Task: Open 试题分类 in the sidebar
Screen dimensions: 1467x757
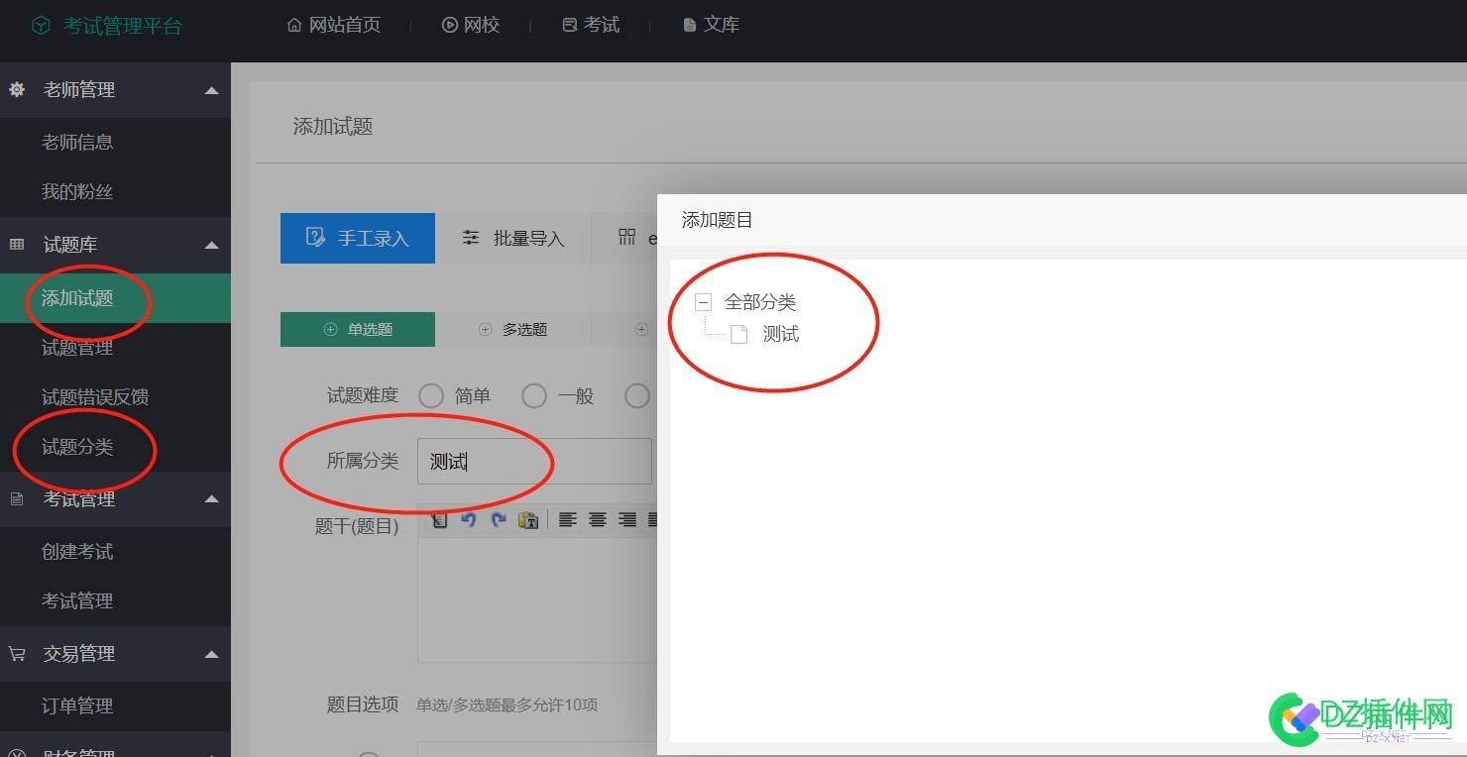Action: pos(77,447)
